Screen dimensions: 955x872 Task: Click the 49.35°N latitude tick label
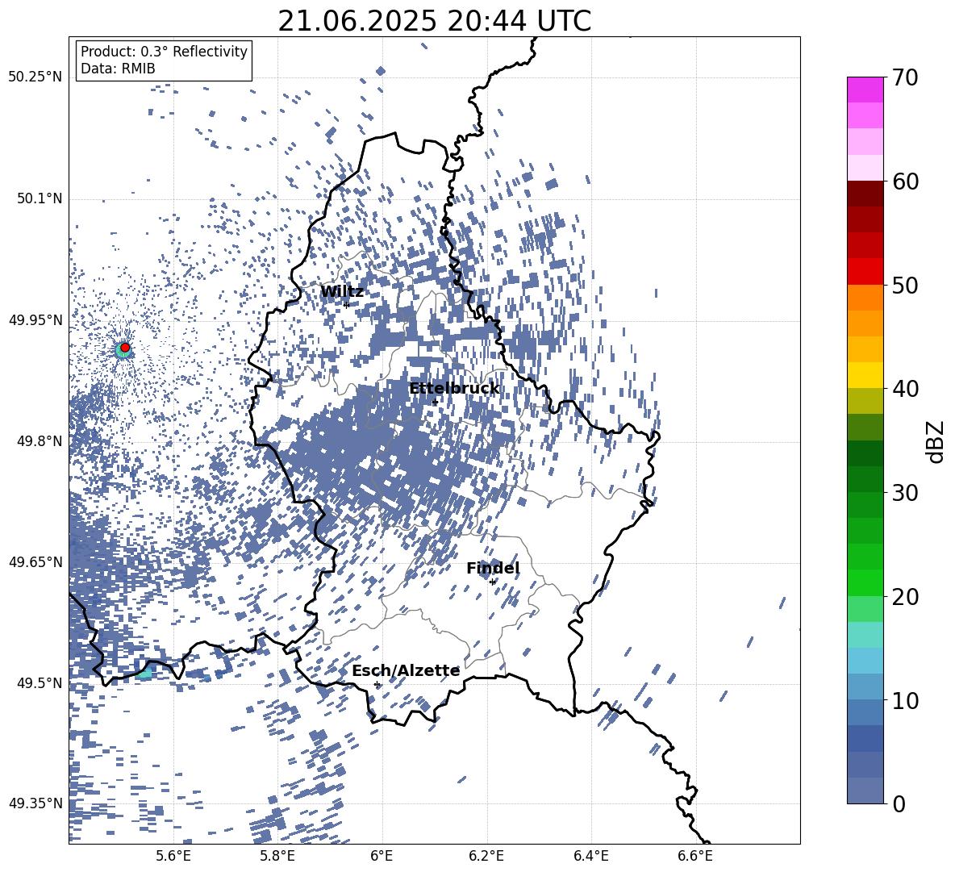[x=35, y=803]
